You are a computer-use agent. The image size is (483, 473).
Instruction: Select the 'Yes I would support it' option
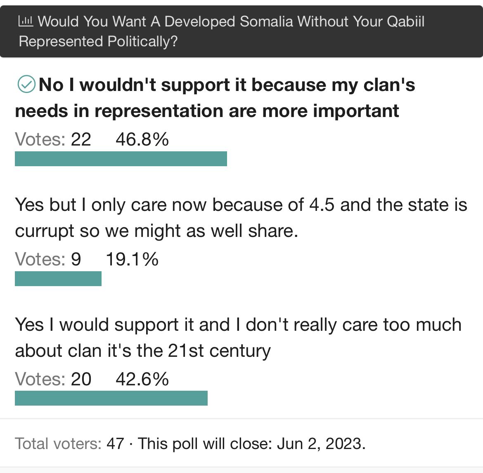pyautogui.click(x=238, y=337)
